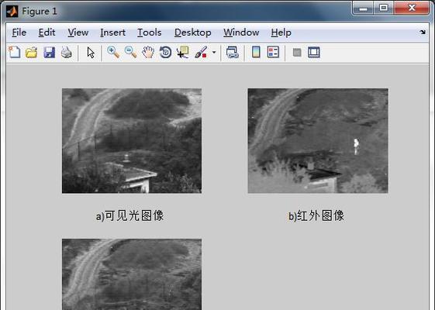Open a file with the folder icon
The width and height of the screenshot is (435, 310).
pyautogui.click(x=32, y=52)
